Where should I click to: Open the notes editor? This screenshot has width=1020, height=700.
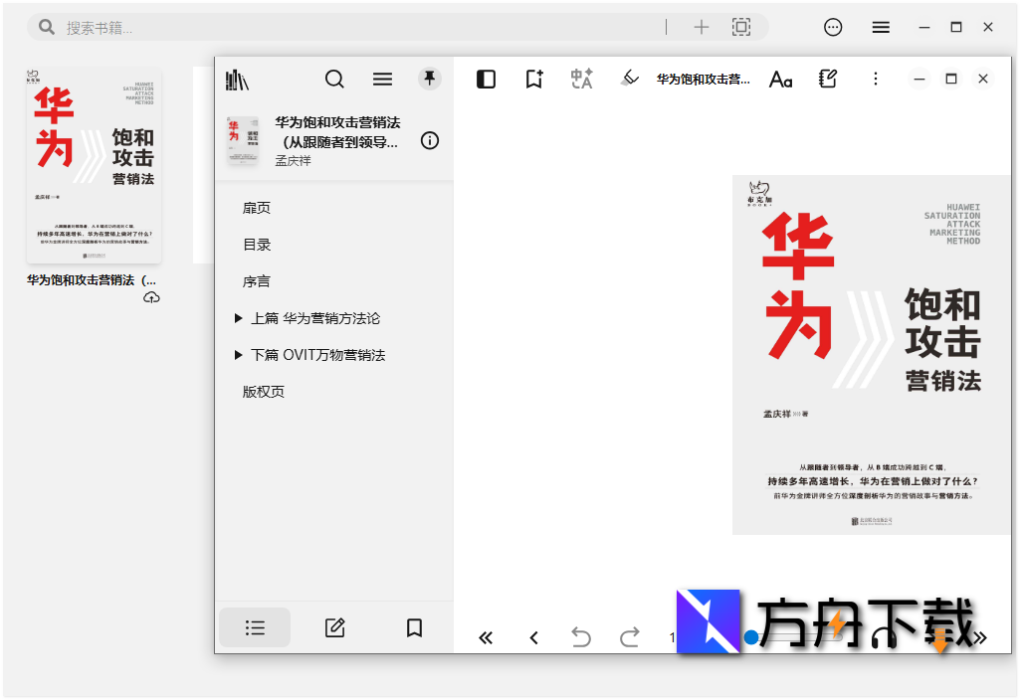(x=827, y=79)
